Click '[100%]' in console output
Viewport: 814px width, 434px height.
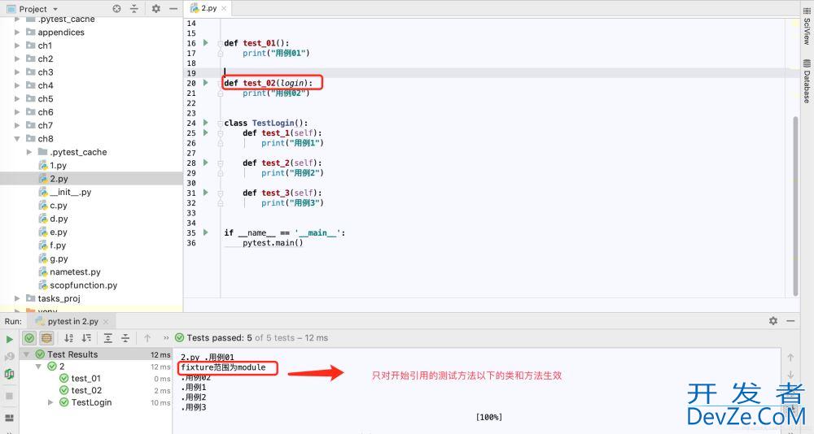pyautogui.click(x=489, y=417)
